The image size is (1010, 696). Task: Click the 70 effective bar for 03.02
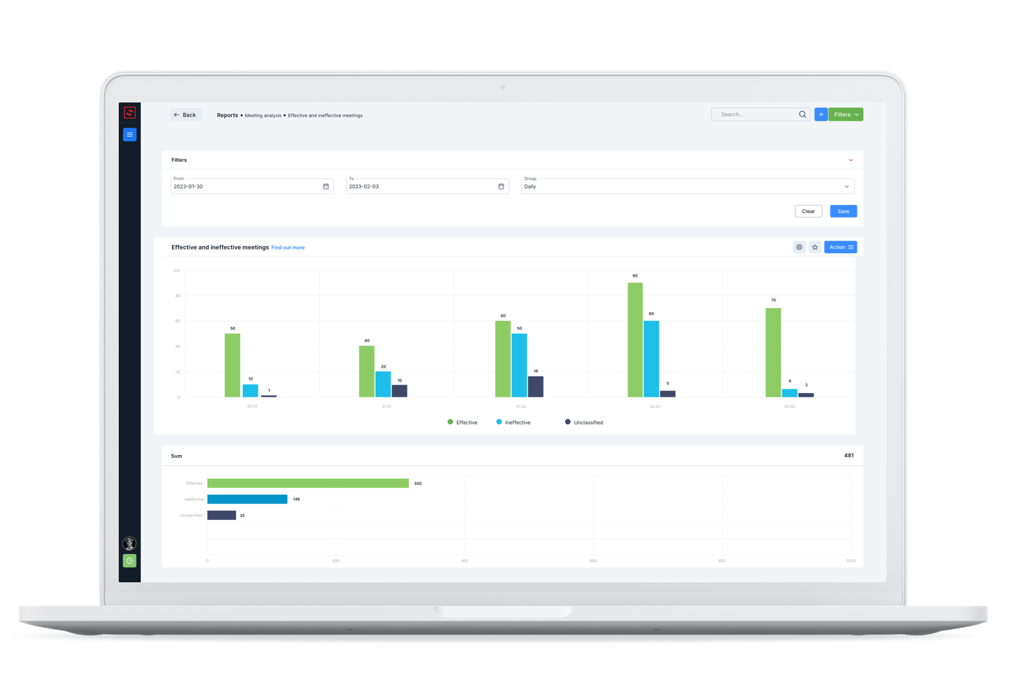773,352
